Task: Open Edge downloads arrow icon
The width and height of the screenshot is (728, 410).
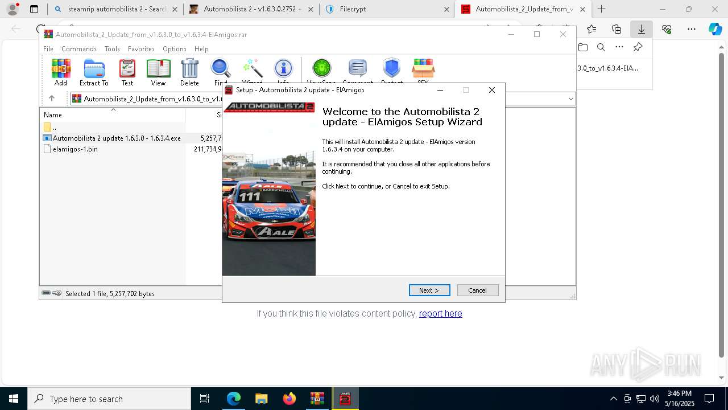Action: [642, 29]
